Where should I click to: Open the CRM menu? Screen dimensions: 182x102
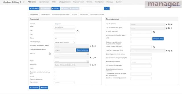[54, 2]
